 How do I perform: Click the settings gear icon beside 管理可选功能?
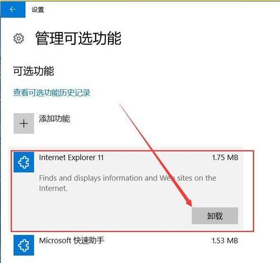click(18, 39)
